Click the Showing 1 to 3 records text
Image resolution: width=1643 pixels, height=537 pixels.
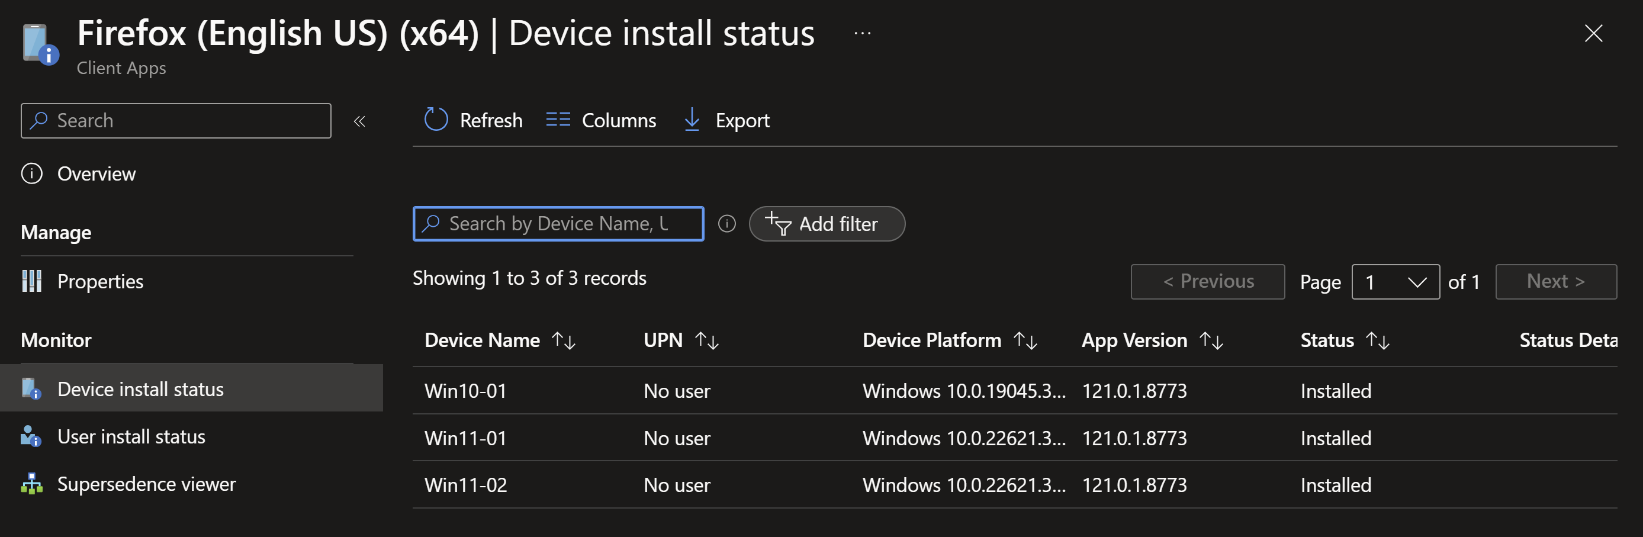[529, 278]
